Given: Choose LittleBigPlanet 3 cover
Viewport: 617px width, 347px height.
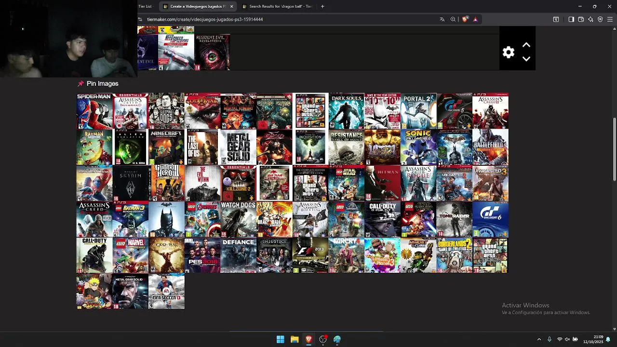Looking at the screenshot, I should point(382,255).
